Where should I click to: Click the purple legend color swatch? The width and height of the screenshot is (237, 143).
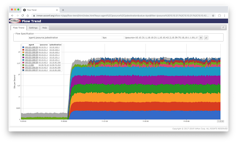point(23,57)
